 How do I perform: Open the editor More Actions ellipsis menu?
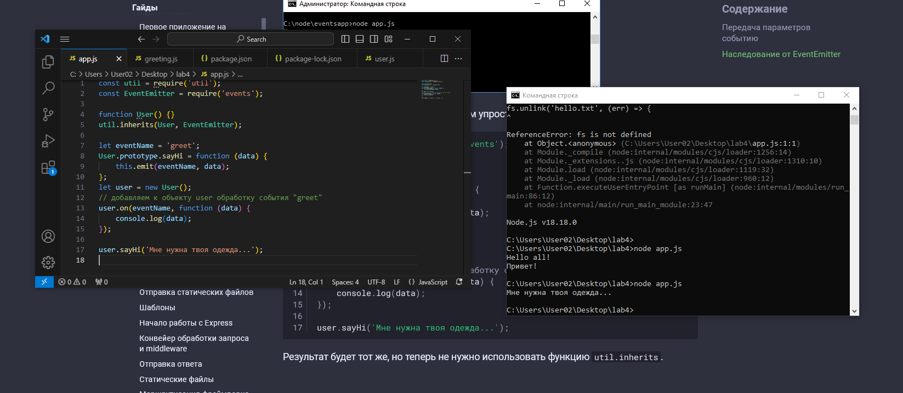pyautogui.click(x=458, y=59)
